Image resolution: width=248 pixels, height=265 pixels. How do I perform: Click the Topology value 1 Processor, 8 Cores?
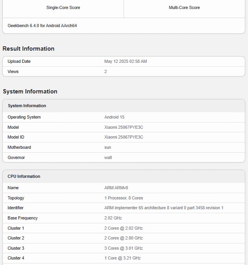coord(124,198)
